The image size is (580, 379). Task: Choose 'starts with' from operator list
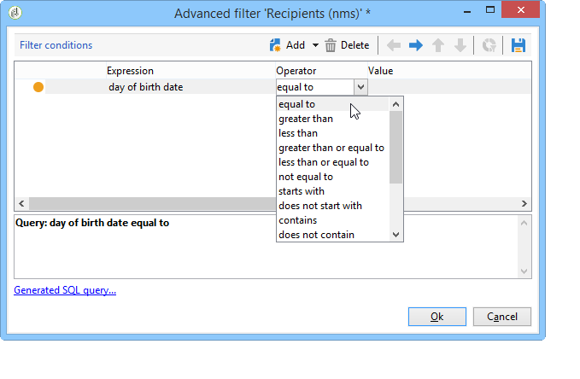(302, 191)
